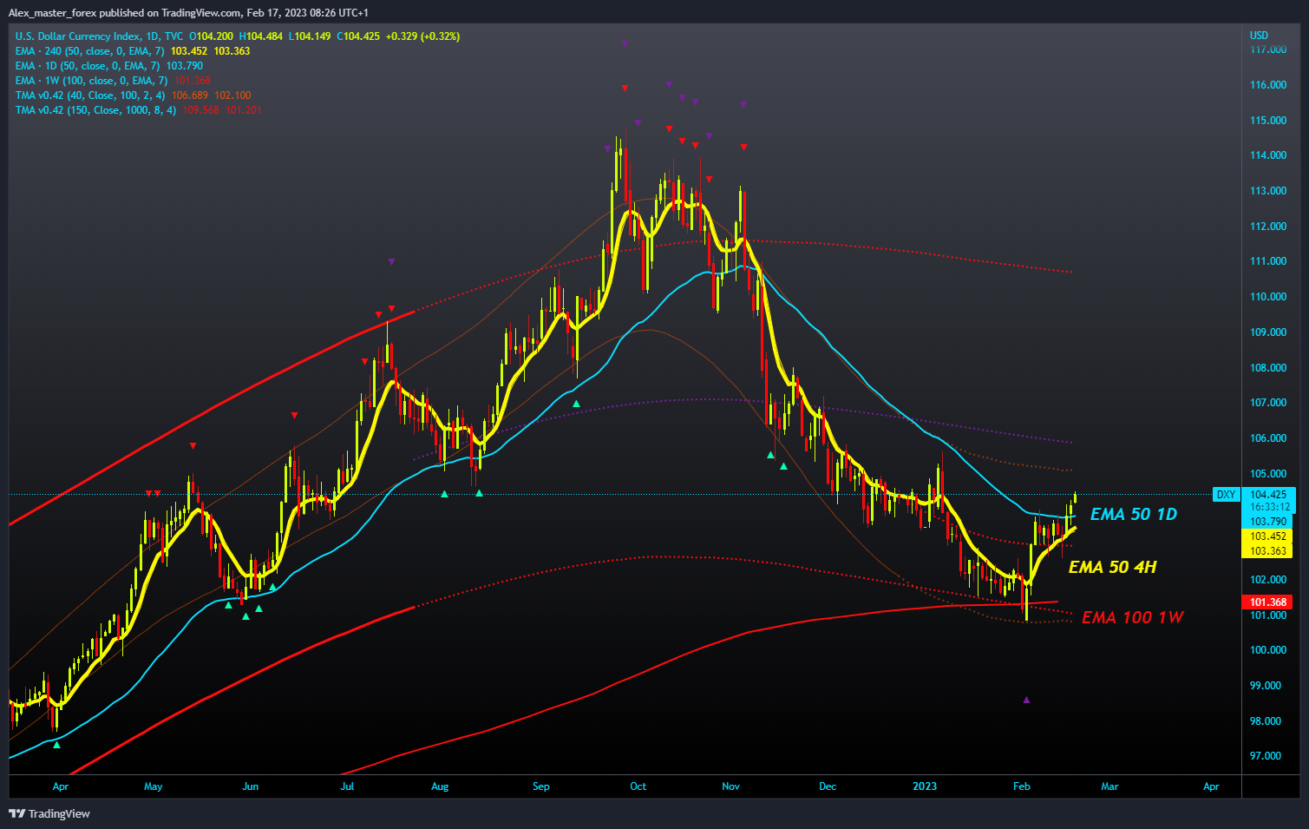Click the EMA 50 4H annotation text

[x=1113, y=567]
